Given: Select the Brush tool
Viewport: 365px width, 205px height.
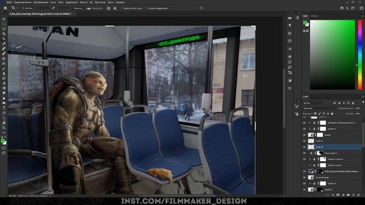Looking at the screenshot, I should (4, 68).
